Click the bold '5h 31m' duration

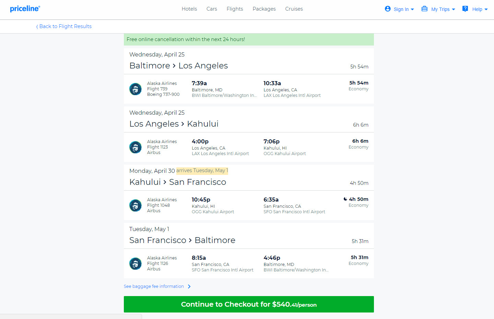pos(360,257)
